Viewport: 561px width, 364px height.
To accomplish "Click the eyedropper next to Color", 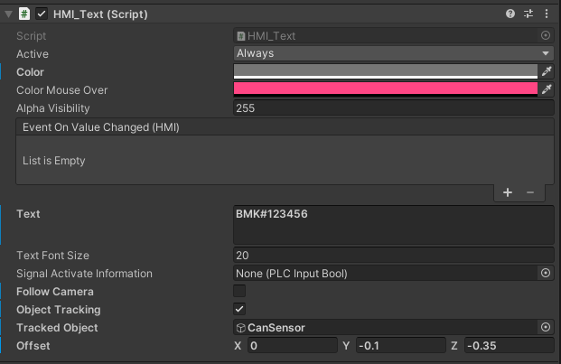I will [546, 71].
